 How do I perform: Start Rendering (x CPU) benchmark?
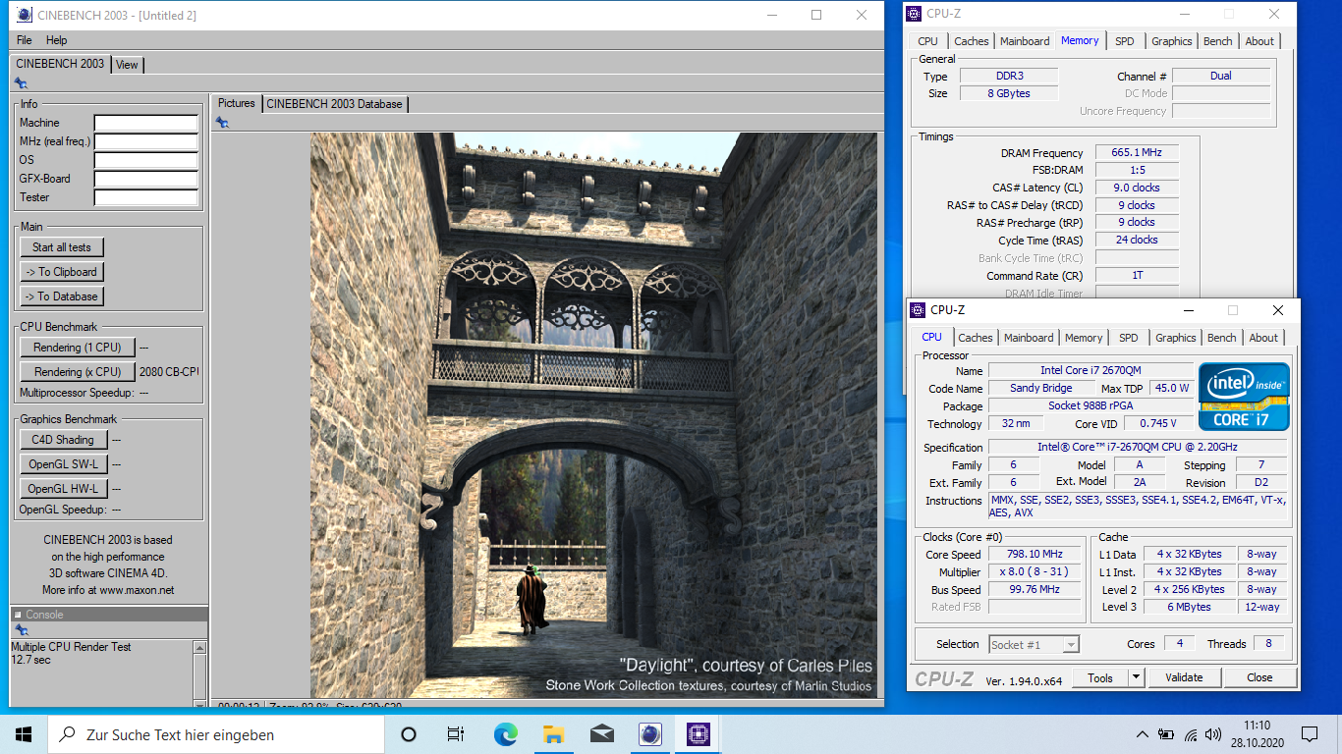click(78, 372)
